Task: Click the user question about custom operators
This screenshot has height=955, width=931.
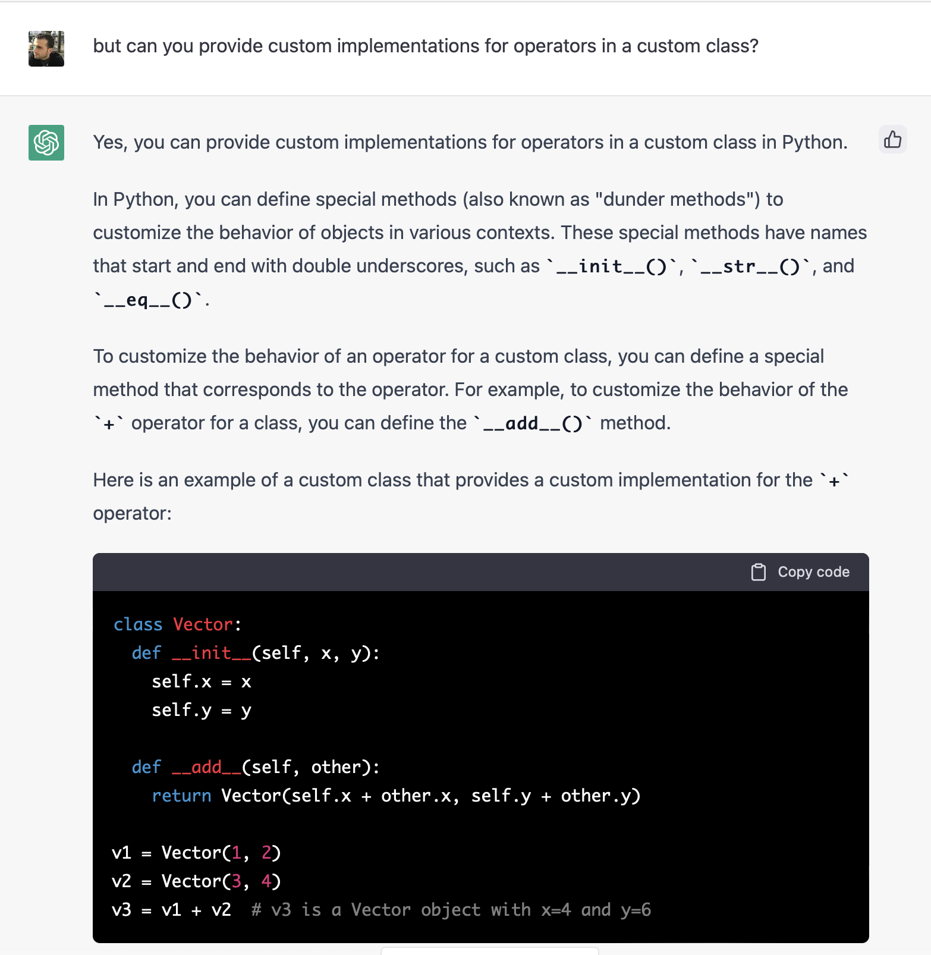Action: [426, 46]
